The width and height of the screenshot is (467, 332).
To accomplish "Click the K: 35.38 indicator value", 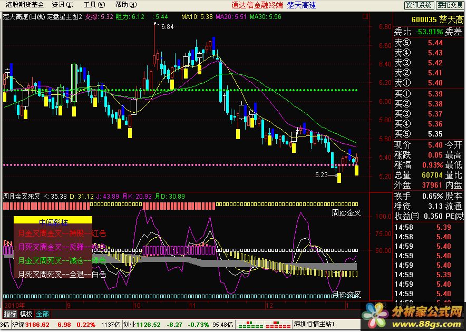I will click(55, 197).
